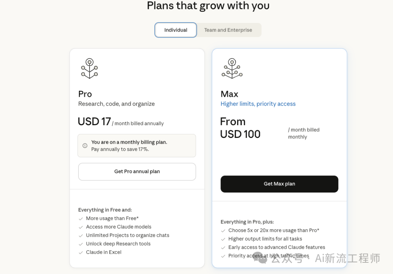Viewport: 393px width, 274px height.
Task: Click checkmark beside Early access to advanced features
Action: click(x=223, y=247)
